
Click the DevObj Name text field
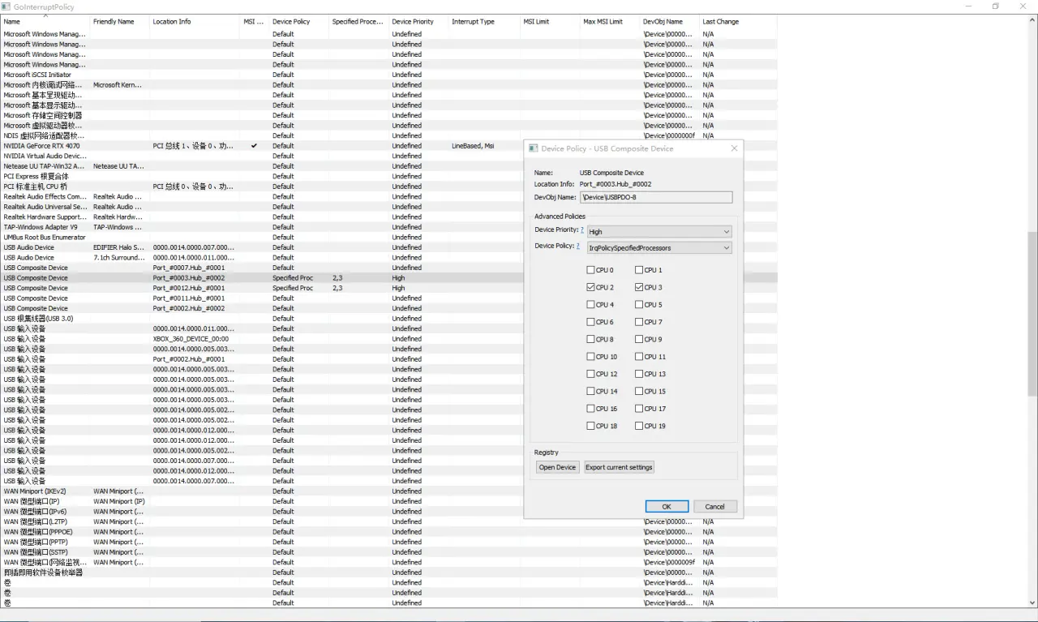(656, 197)
